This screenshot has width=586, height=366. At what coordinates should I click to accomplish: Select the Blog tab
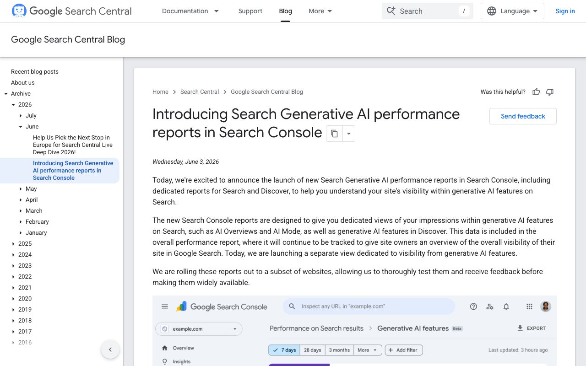tap(286, 11)
